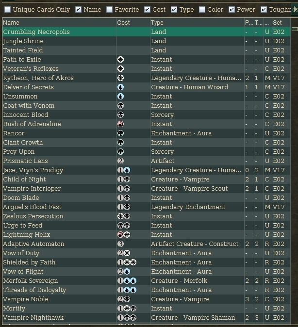
Task: Enable the Unique Cards Only checkbox
Action: point(7,9)
